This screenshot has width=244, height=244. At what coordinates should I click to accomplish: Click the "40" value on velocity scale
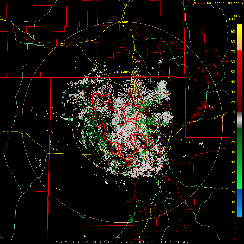[x=233, y=82]
